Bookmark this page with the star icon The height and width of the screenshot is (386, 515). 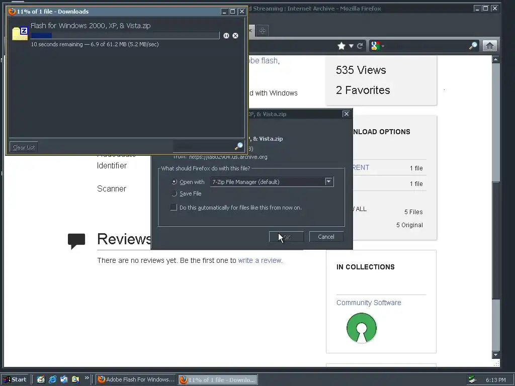point(341,46)
